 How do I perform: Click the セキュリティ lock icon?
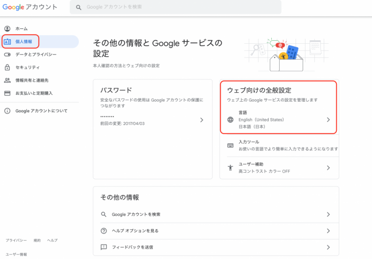[7, 67]
